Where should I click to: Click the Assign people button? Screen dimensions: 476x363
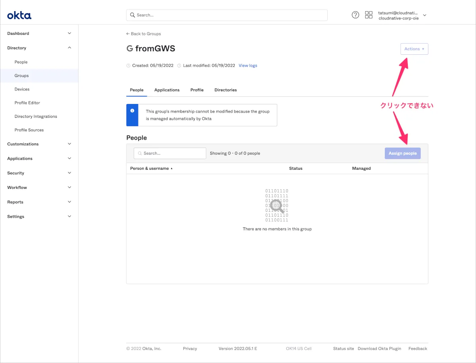[x=402, y=154]
